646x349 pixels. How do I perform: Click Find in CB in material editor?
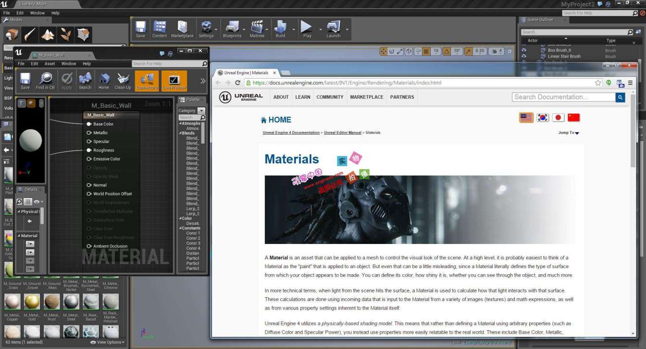click(x=45, y=81)
